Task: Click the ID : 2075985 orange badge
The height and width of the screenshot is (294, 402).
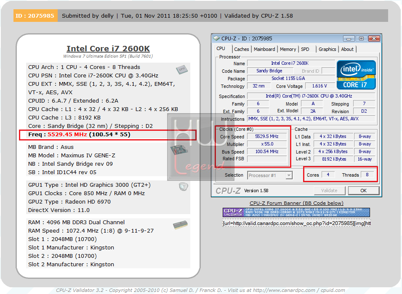Action: [x=35, y=16]
